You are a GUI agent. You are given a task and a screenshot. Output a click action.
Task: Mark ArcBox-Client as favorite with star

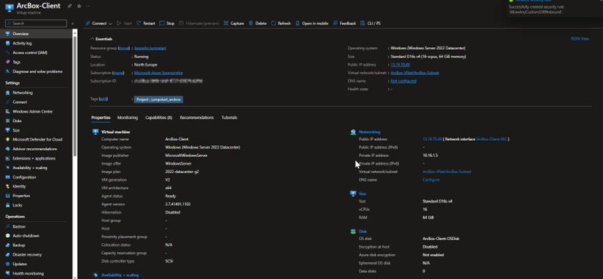coord(78,6)
